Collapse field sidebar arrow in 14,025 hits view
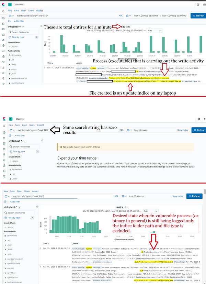Screen dimensions: 206x284 coord(37,207)
